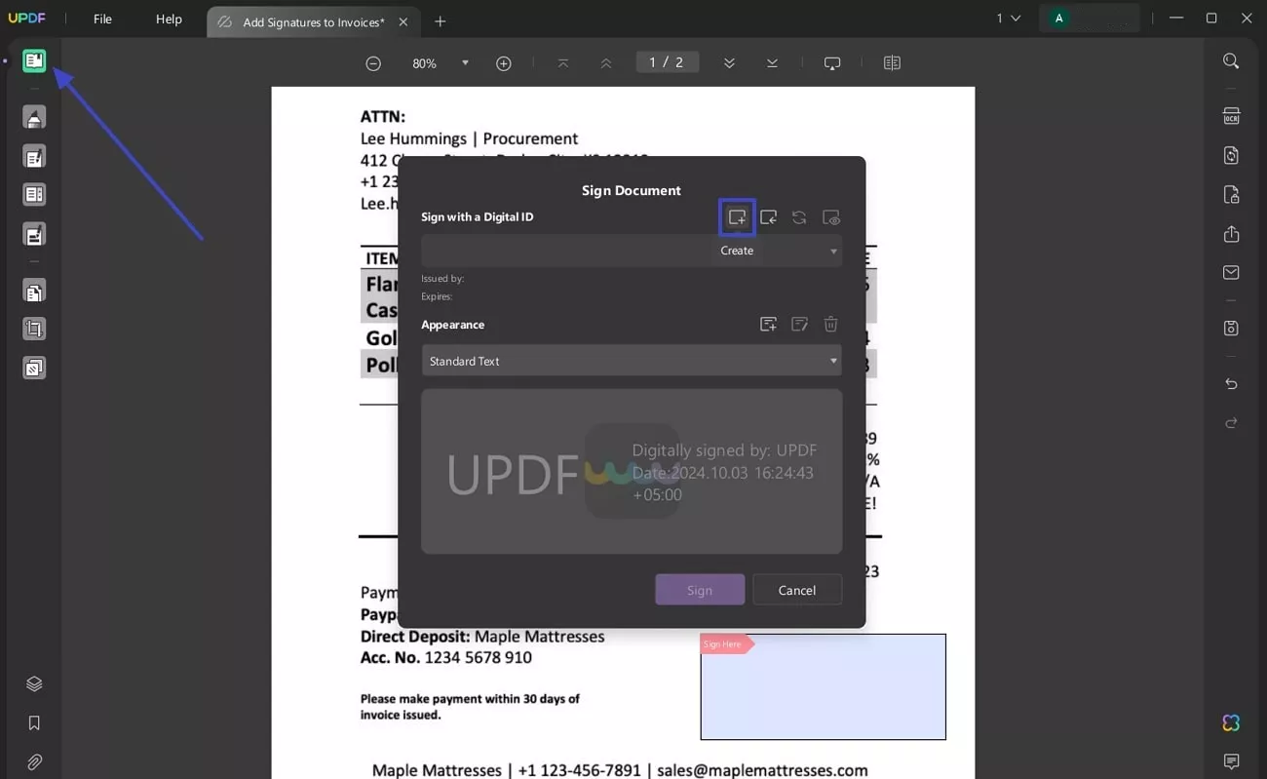Open the Help menu

tap(169, 19)
